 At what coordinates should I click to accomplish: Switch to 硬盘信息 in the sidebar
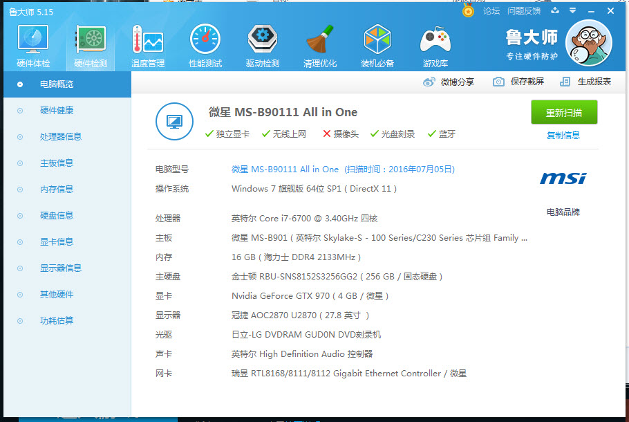[57, 216]
